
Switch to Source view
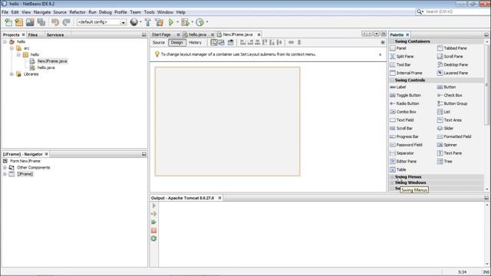pos(159,42)
